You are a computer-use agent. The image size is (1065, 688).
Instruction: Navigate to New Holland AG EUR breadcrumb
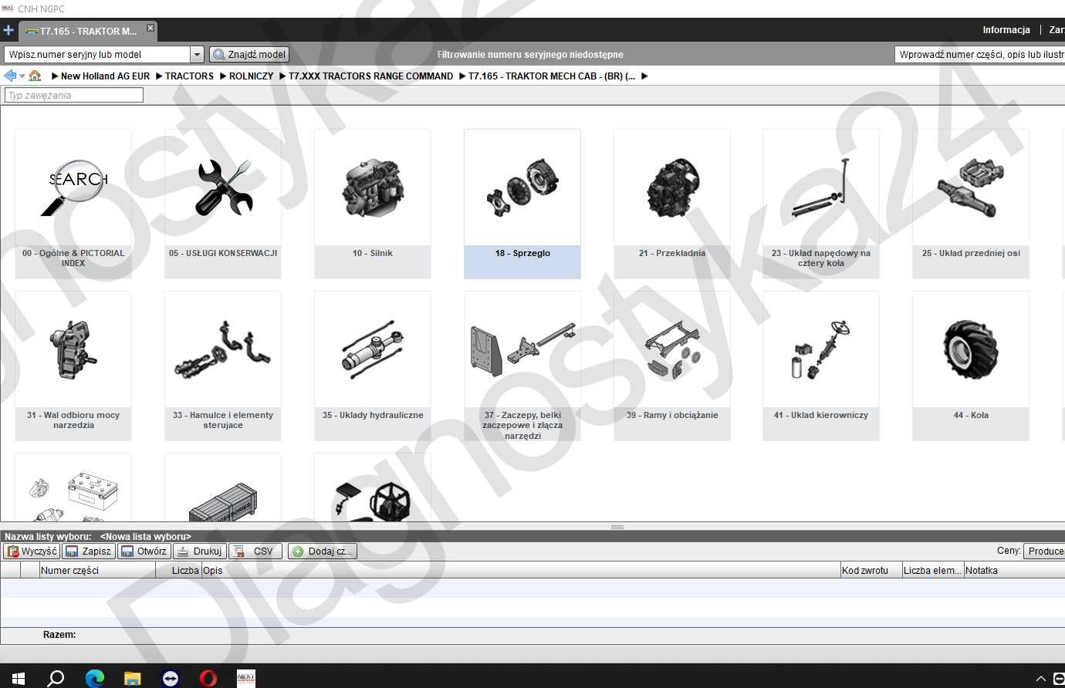click(x=105, y=76)
